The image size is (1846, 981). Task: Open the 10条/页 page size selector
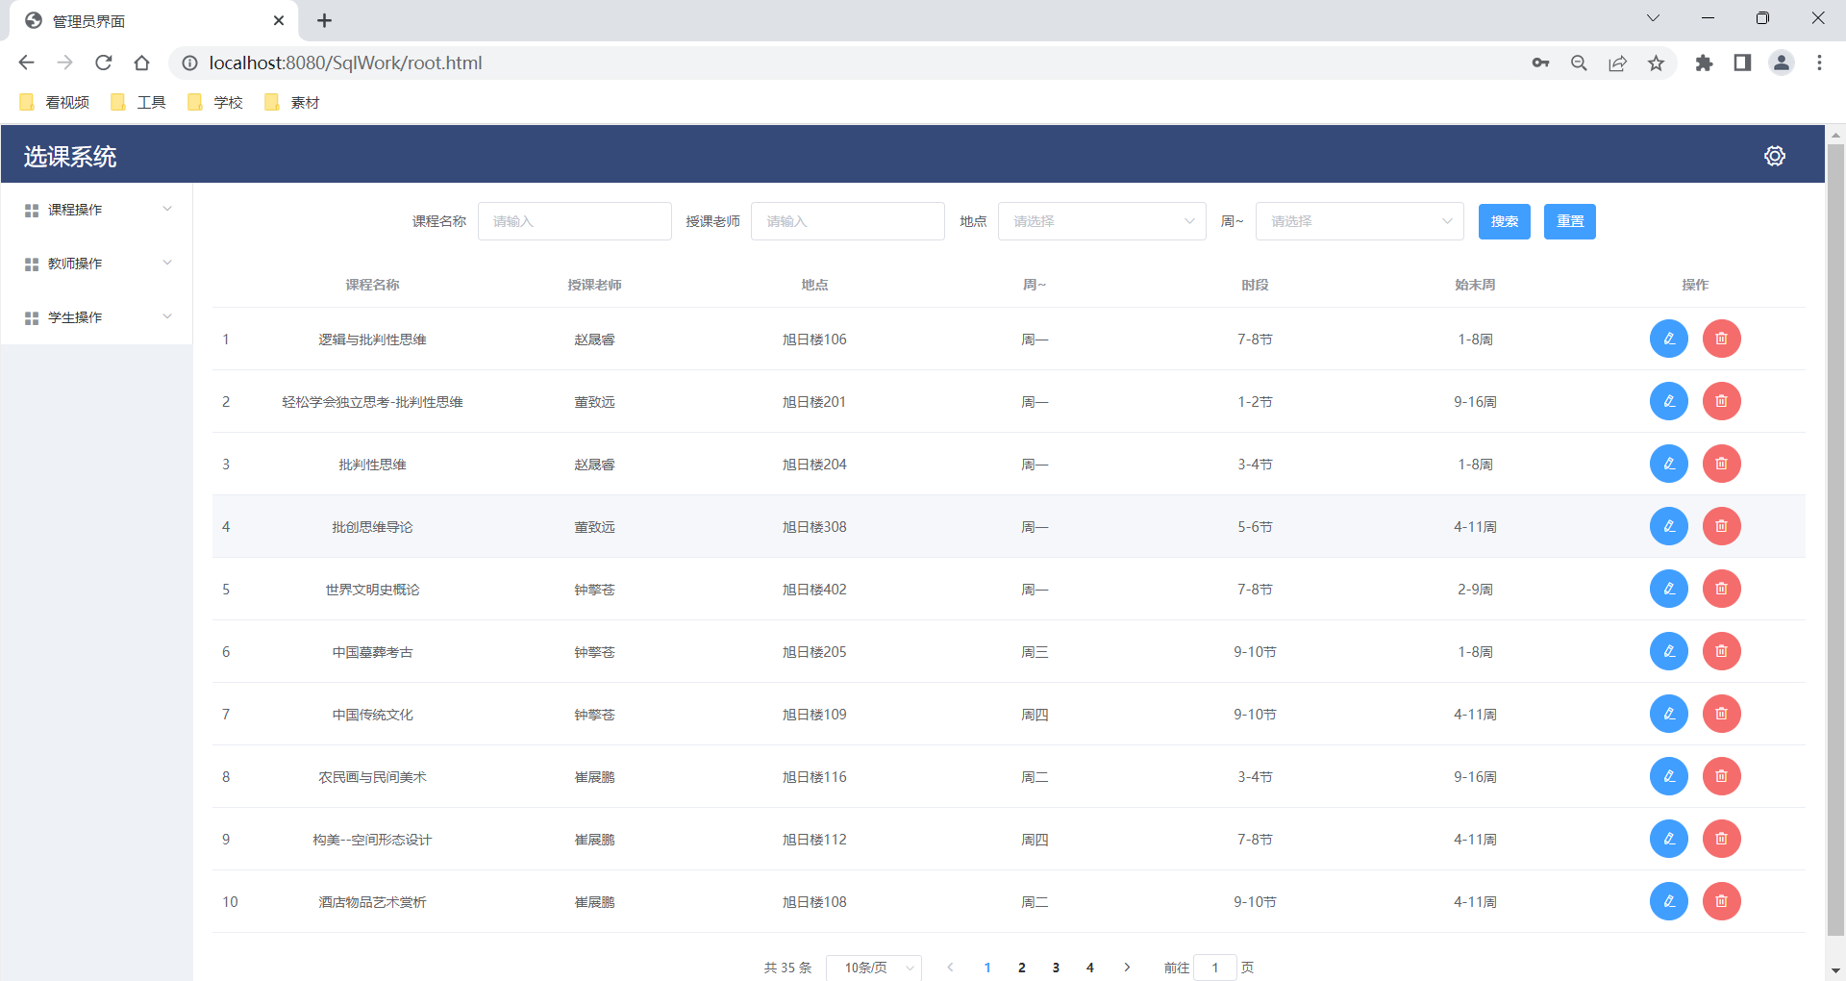[x=873, y=968]
